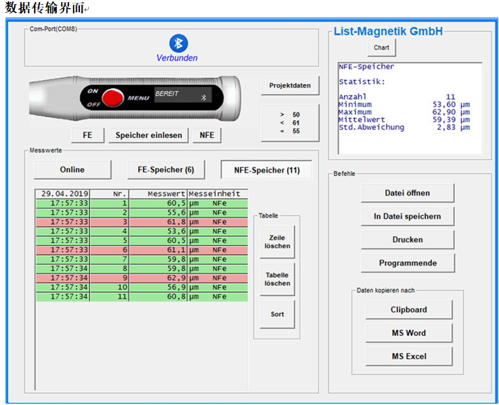
Task: Select row 5 measurement value cell
Action: click(158, 240)
